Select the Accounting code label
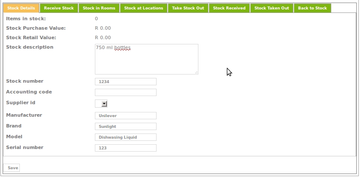361x177 pixels. (x=29, y=92)
